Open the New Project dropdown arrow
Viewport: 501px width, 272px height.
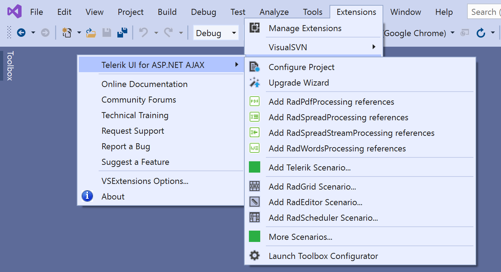(79, 33)
